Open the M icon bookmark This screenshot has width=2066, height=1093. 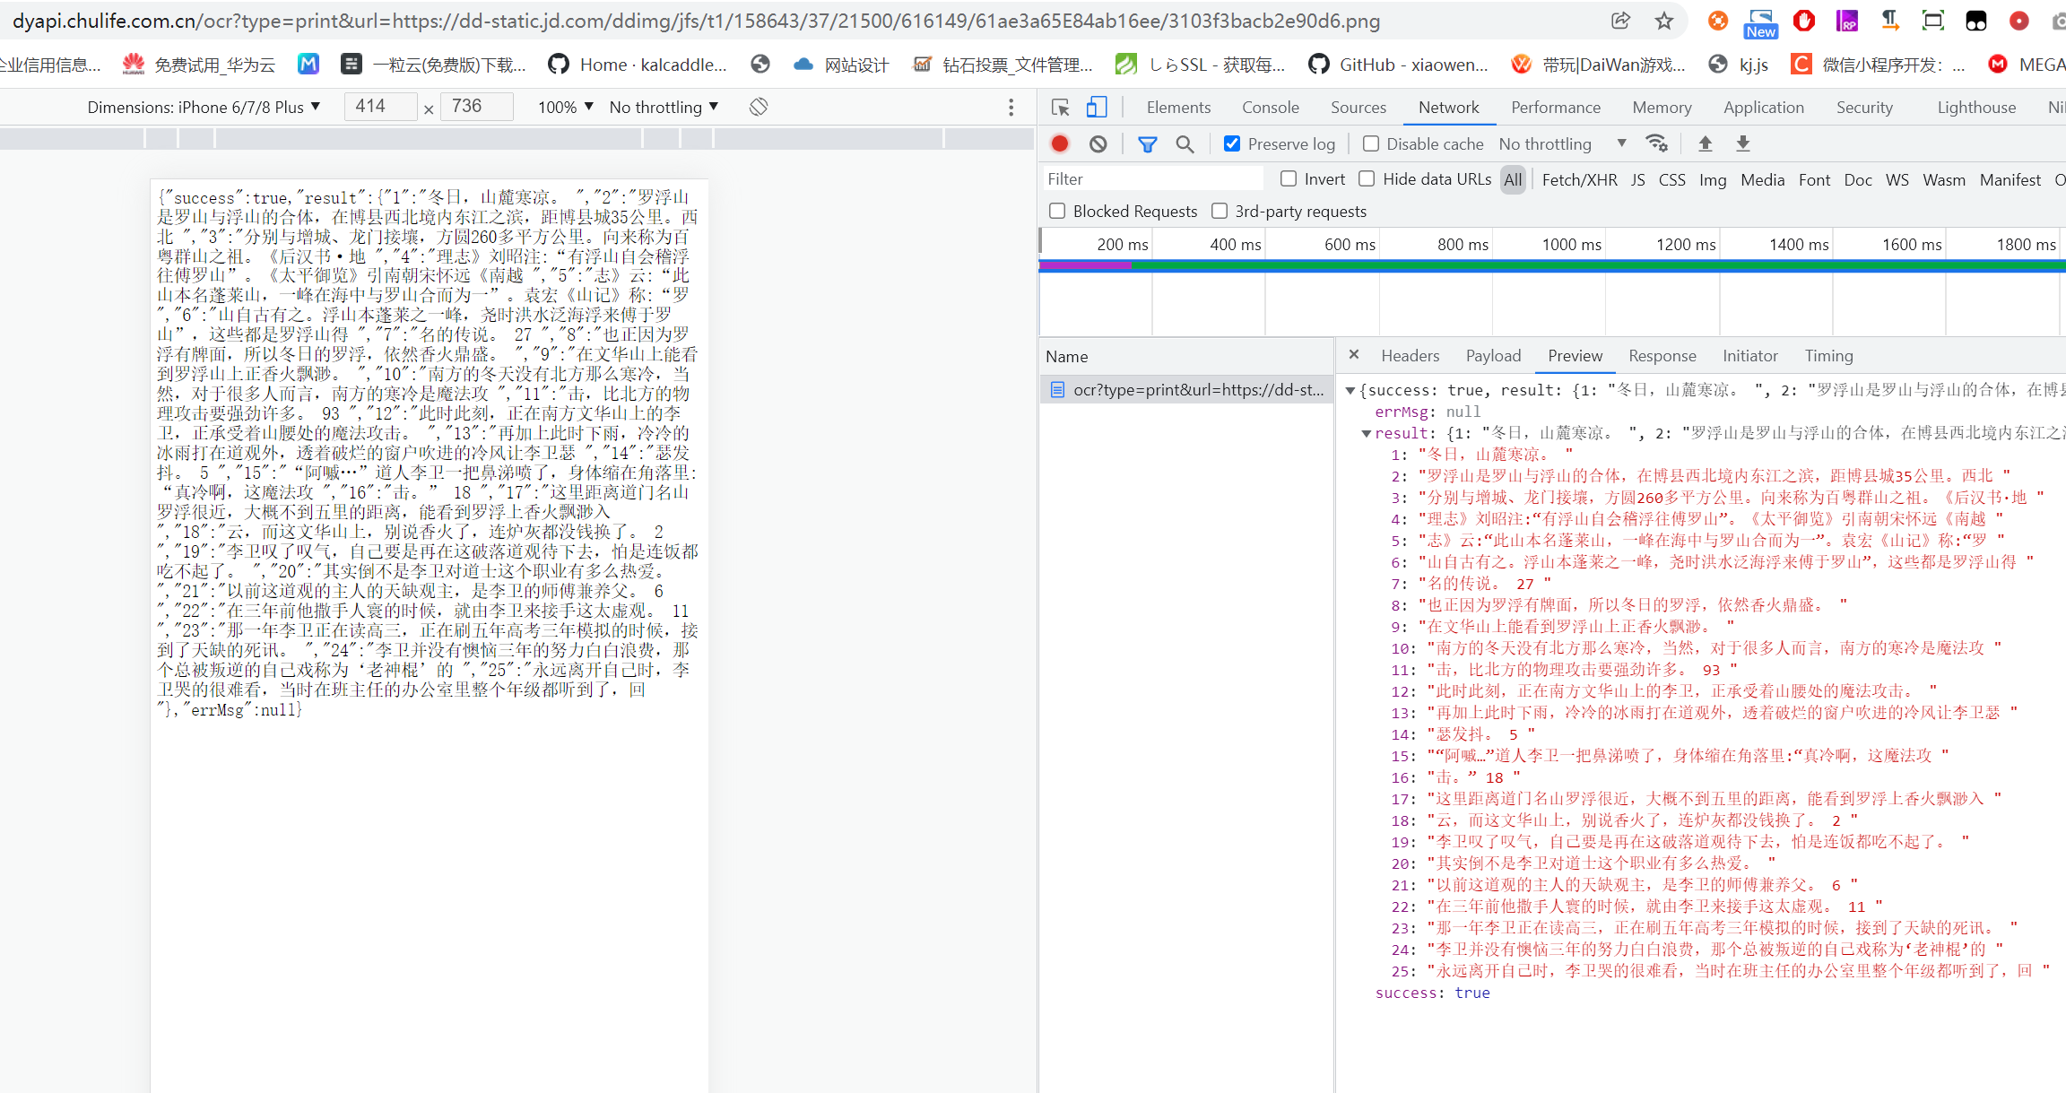[308, 64]
